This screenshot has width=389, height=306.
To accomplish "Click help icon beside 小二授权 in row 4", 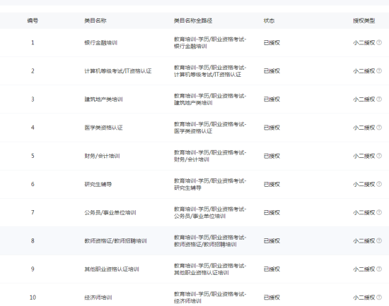I will 379,128.
